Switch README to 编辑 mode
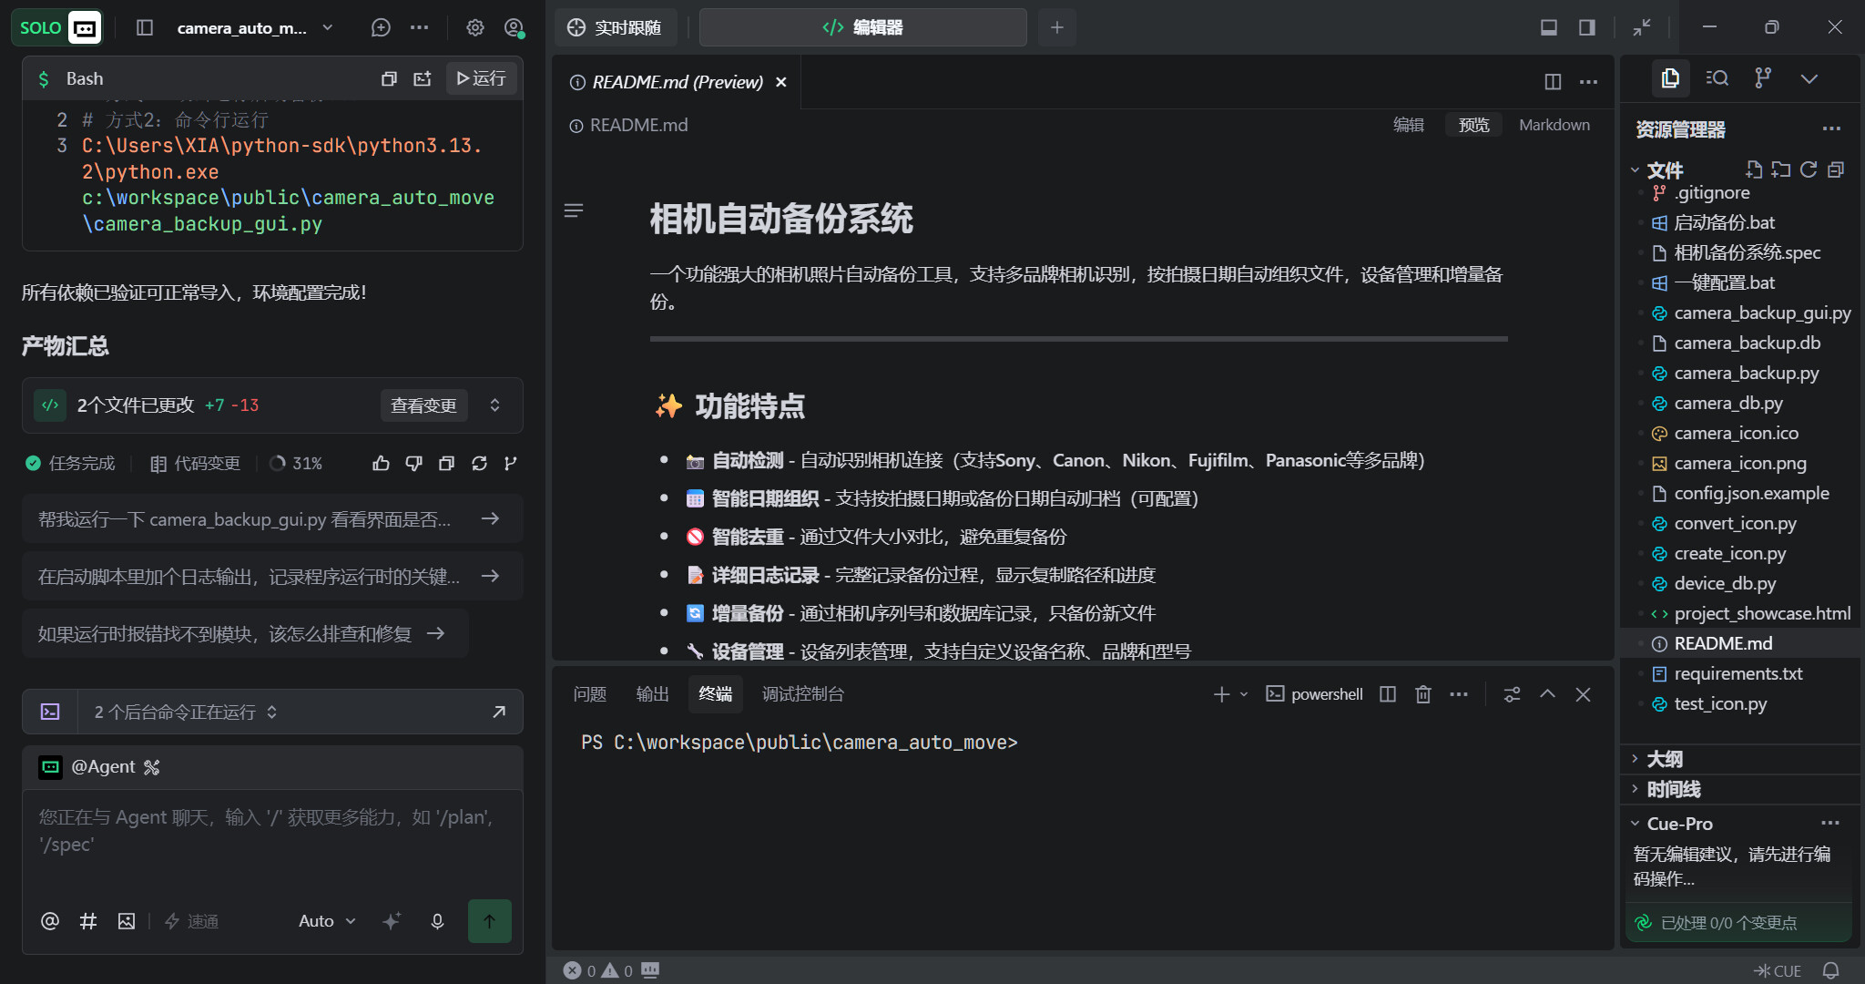 tap(1408, 125)
